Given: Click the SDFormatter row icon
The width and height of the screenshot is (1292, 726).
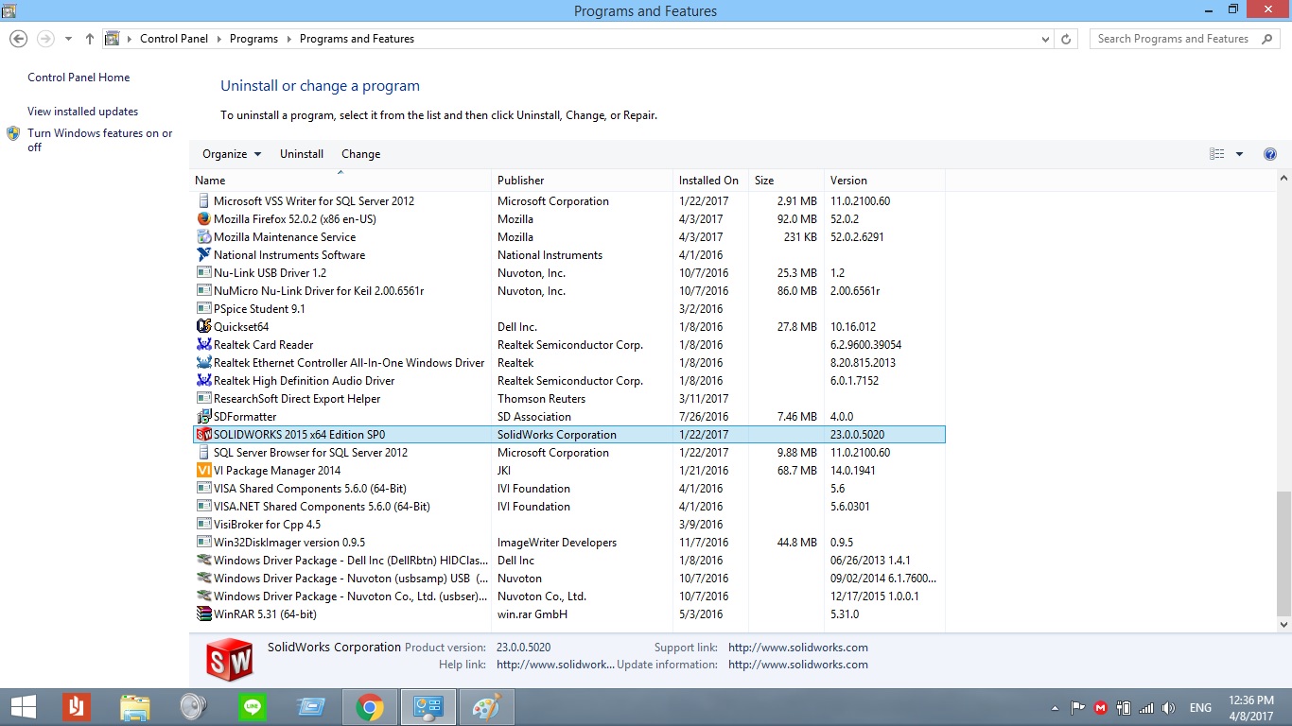Looking at the screenshot, I should click(x=203, y=417).
